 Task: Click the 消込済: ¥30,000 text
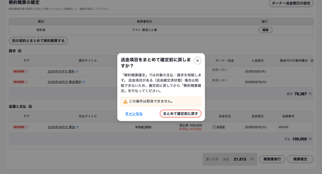tap(190, 125)
